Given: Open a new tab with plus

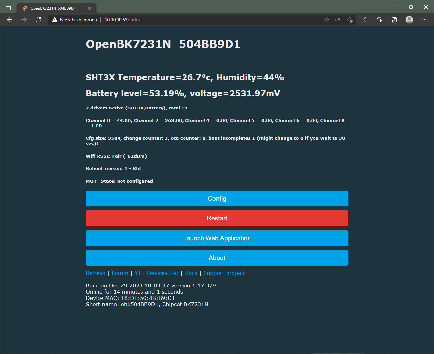Looking at the screenshot, I should pyautogui.click(x=103, y=8).
